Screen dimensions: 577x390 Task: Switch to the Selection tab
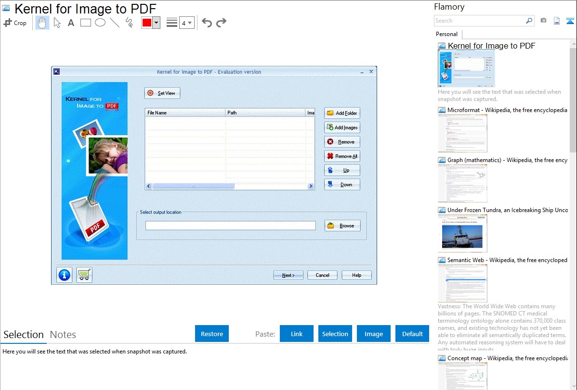(x=24, y=335)
